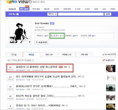Click edit icon for 알치(ALCHI) post

point(81,86)
